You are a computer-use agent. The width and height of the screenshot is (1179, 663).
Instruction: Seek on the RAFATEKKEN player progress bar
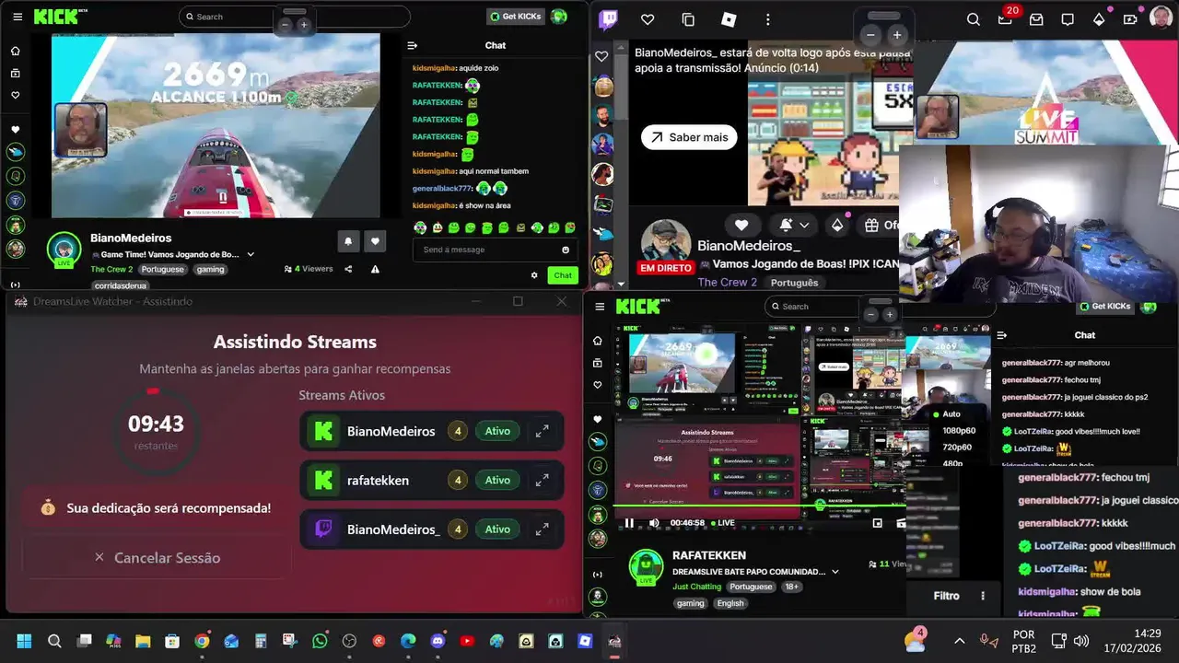(x=760, y=506)
